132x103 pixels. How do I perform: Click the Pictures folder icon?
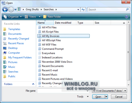tap(5, 62)
